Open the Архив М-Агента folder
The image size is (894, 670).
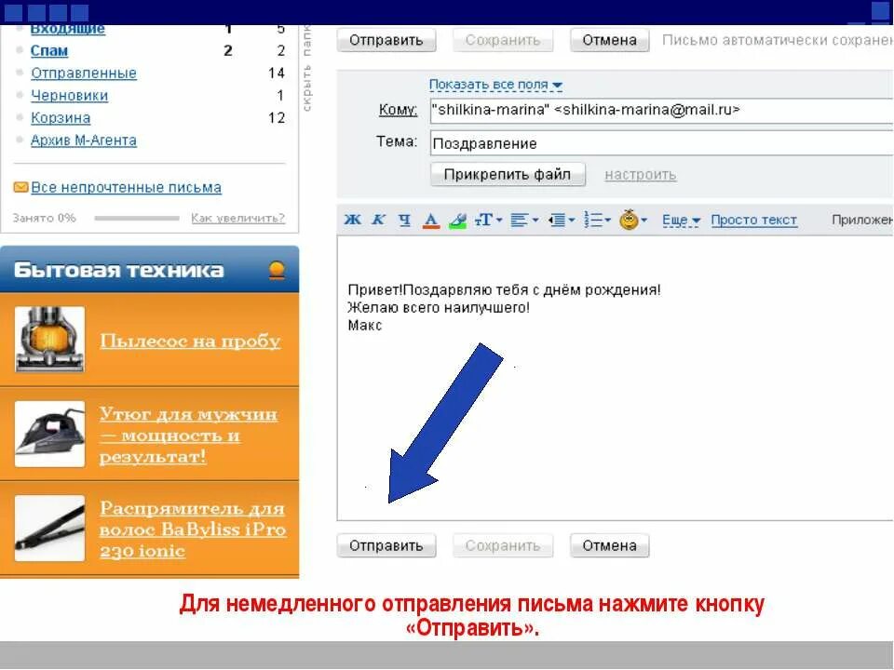tap(84, 141)
